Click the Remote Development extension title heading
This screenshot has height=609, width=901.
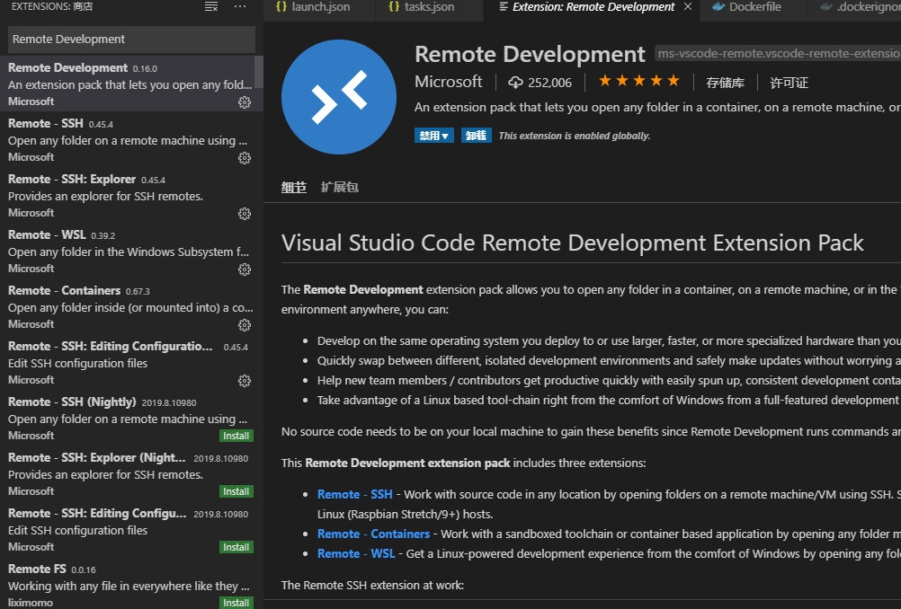click(x=530, y=55)
